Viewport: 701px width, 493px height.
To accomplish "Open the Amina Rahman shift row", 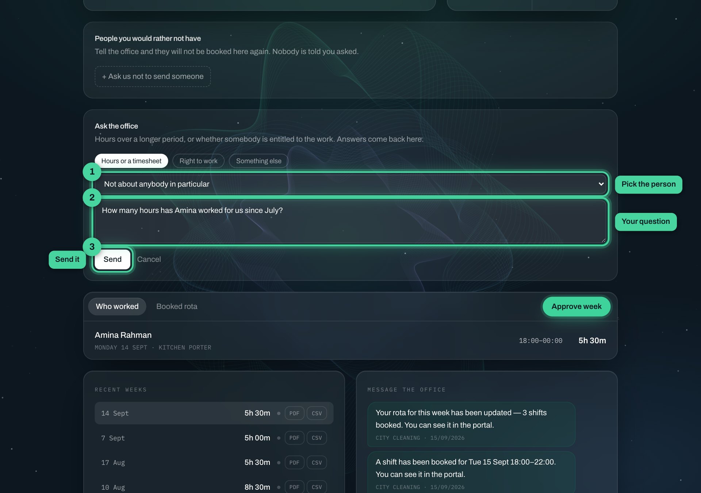I will [x=350, y=340].
